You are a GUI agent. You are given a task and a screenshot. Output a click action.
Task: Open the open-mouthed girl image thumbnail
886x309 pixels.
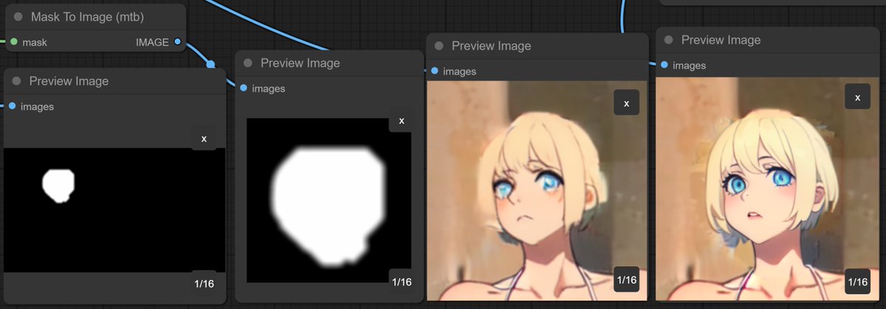(766, 189)
